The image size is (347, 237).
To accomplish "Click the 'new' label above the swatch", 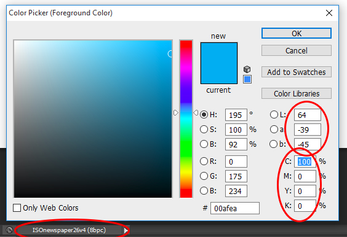I will pos(218,36).
